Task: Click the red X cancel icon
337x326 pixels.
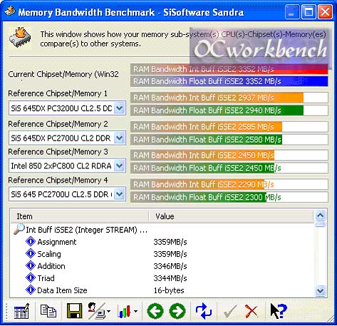Action: [252, 311]
